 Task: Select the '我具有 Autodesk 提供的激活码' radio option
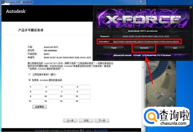tap(29, 80)
